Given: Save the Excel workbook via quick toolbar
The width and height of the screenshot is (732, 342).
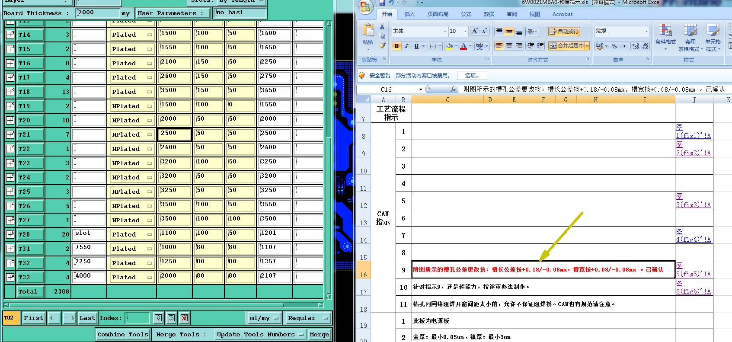Looking at the screenshot, I should (x=382, y=3).
